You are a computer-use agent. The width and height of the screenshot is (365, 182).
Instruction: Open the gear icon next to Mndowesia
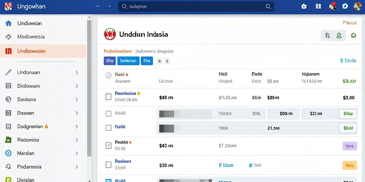pyautogui.click(x=9, y=37)
